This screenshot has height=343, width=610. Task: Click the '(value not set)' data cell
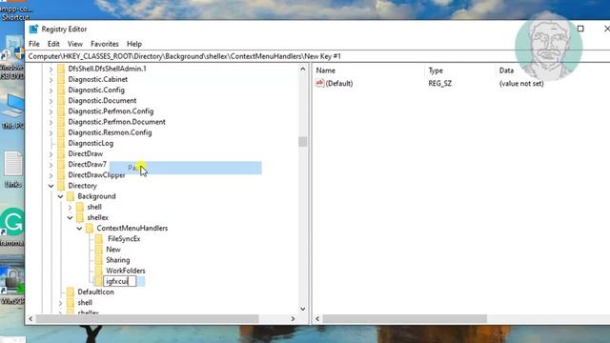(x=521, y=83)
